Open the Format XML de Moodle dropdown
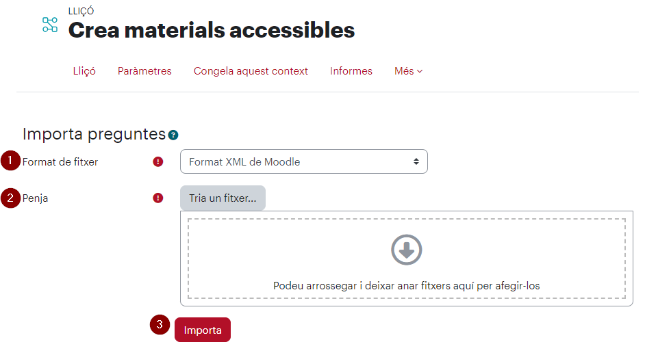 coord(304,161)
